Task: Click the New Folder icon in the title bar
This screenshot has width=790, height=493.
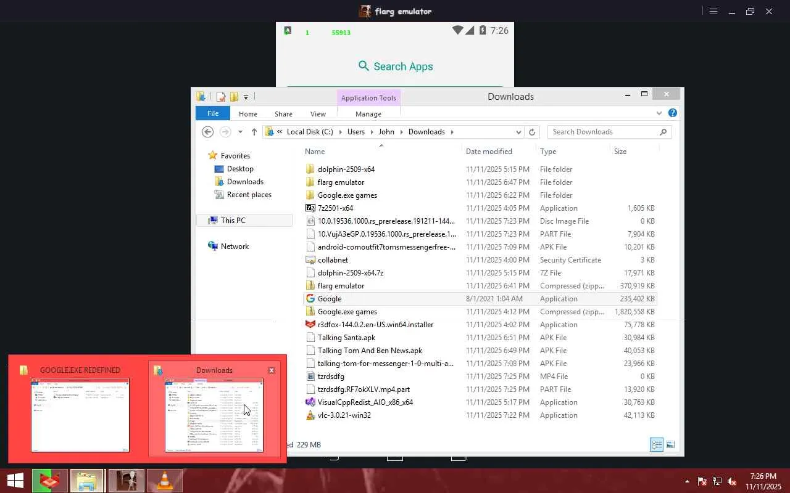Action: pyautogui.click(x=234, y=97)
